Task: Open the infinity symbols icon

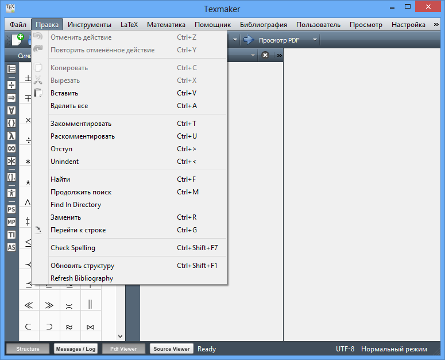Action: pyautogui.click(x=11, y=148)
